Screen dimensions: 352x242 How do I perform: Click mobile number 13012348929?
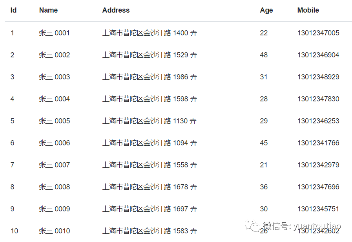pos(318,77)
